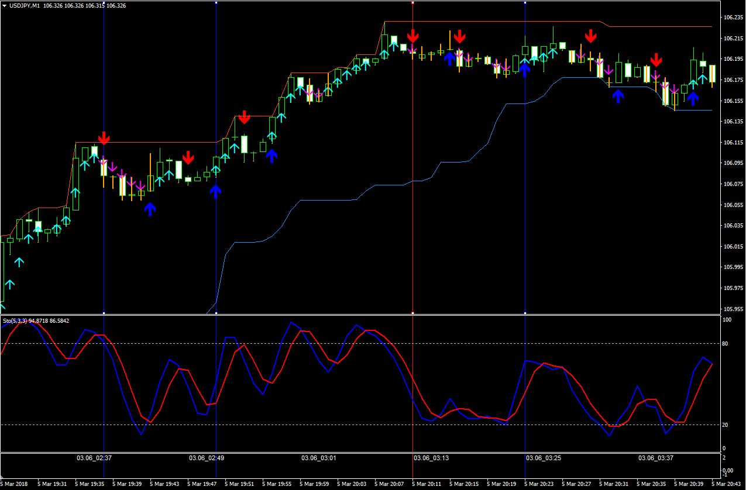Click the 5 Mar 20:07 time axis label

tap(389, 484)
